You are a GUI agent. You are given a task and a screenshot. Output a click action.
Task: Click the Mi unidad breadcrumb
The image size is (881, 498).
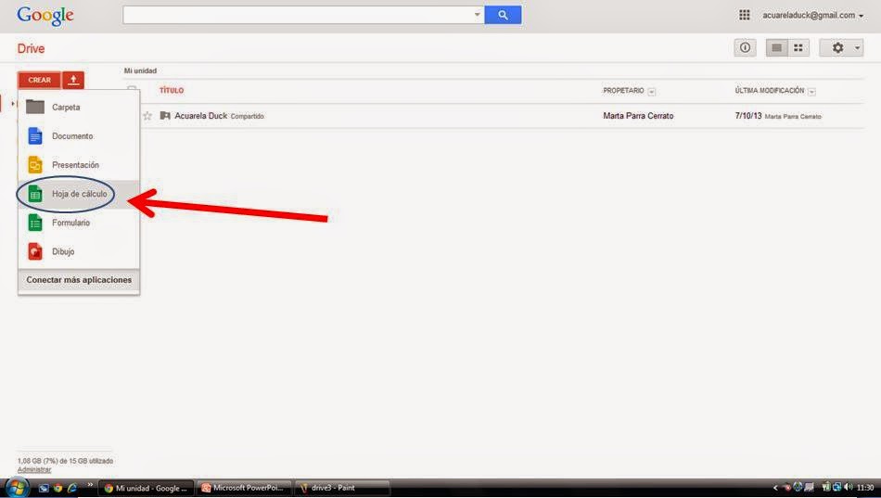140,70
